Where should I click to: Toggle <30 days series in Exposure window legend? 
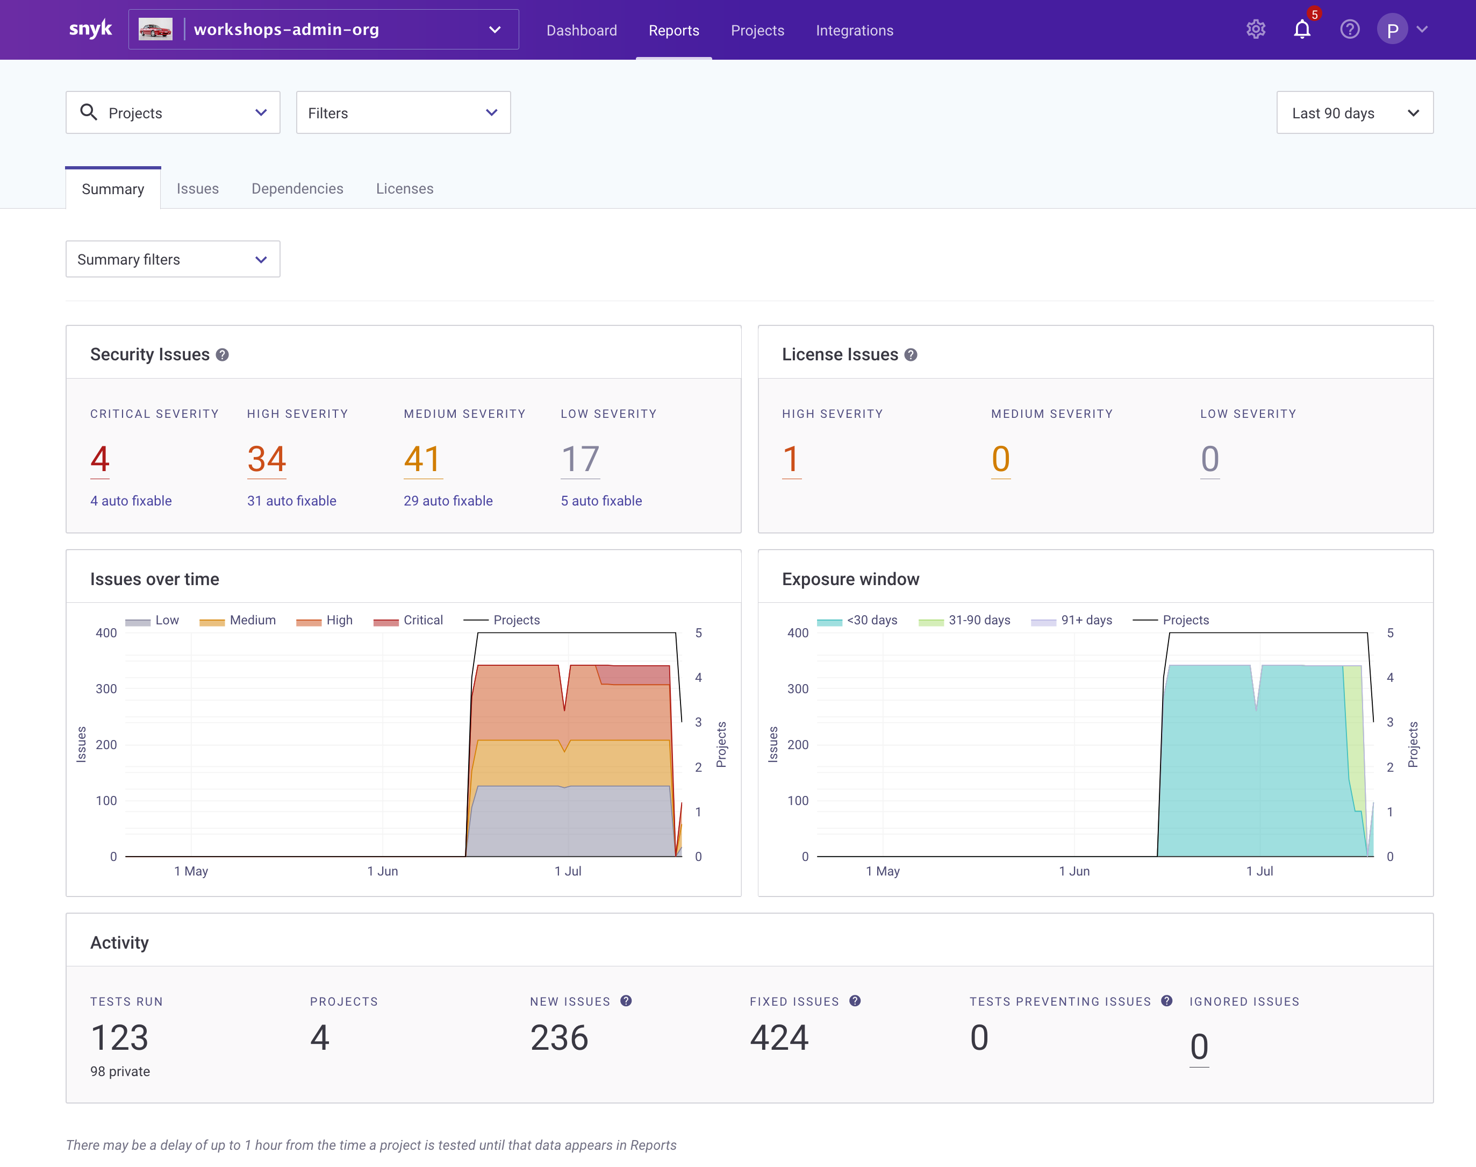pos(857,620)
